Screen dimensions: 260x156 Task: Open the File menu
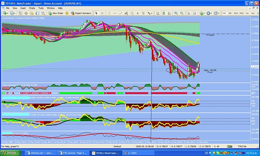7,8
